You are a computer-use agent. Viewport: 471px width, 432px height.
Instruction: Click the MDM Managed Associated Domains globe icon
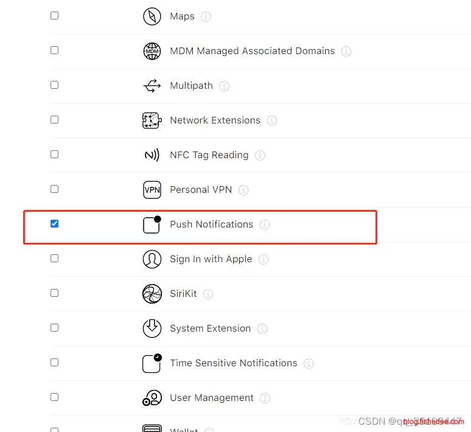point(152,51)
